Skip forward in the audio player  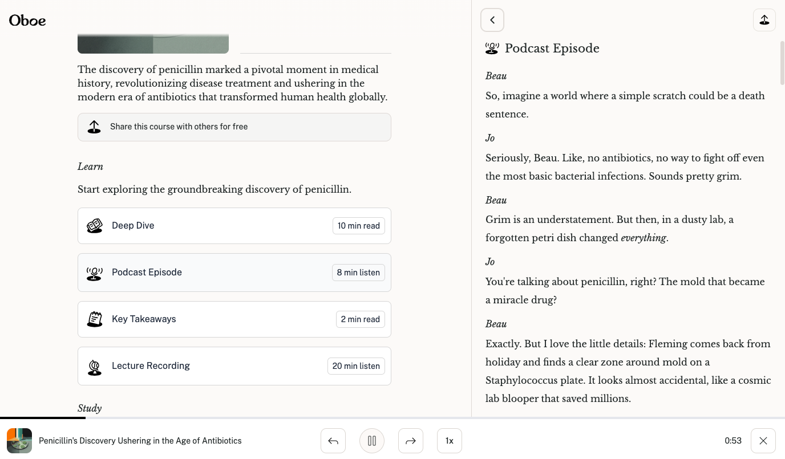tap(411, 441)
